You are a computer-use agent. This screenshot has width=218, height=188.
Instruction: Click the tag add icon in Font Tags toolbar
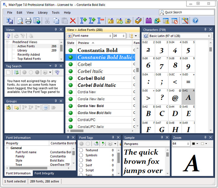click(x=96, y=143)
